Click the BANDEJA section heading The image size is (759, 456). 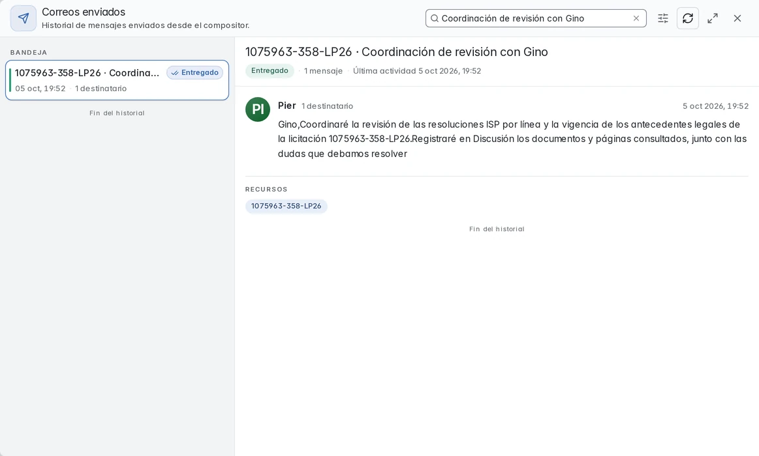coord(29,52)
